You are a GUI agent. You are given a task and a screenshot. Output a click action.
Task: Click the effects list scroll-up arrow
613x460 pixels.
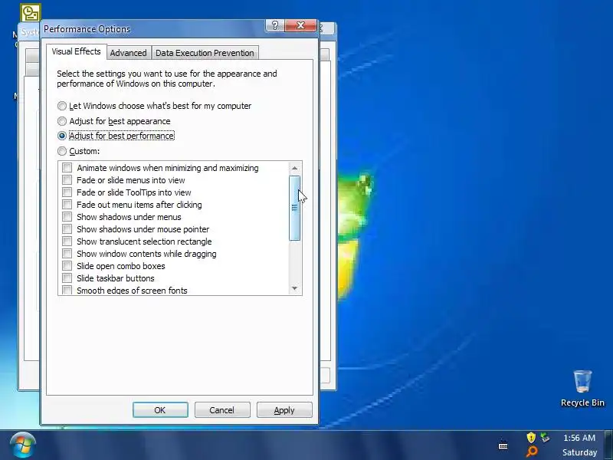point(295,168)
